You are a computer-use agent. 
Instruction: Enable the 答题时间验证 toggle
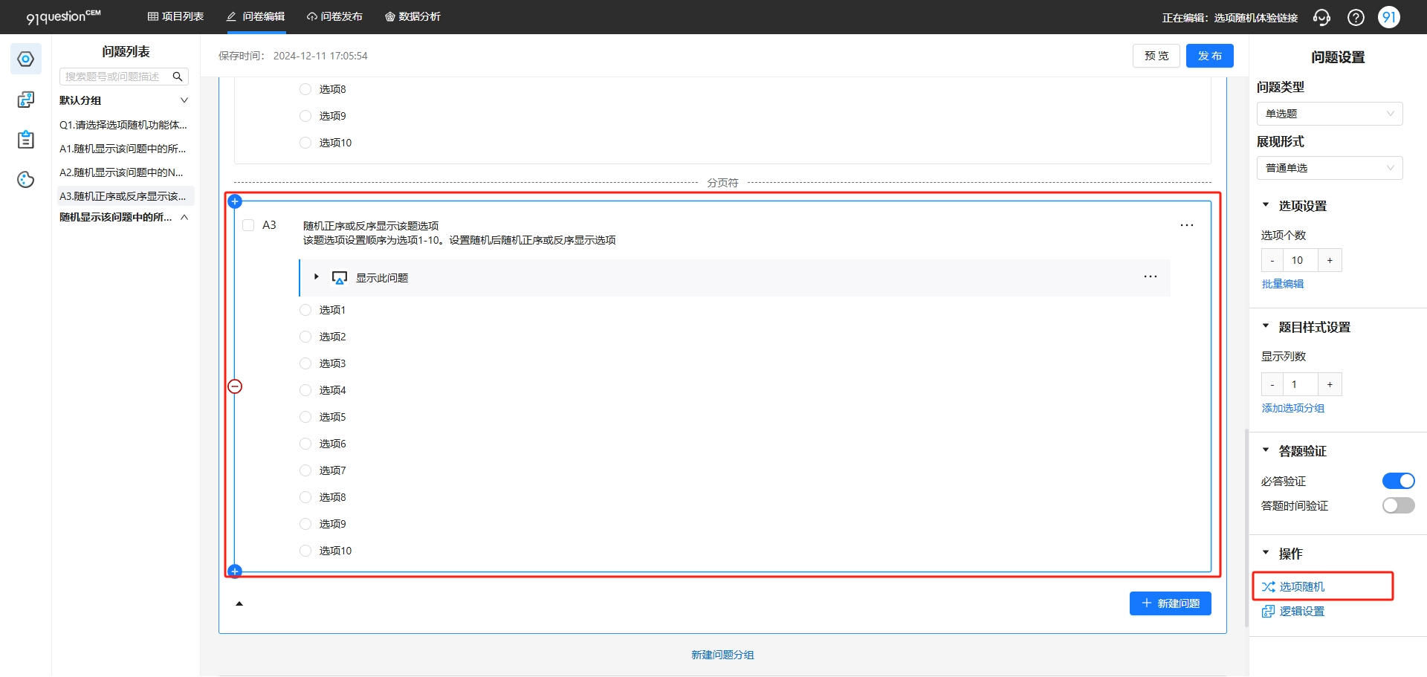click(x=1398, y=505)
